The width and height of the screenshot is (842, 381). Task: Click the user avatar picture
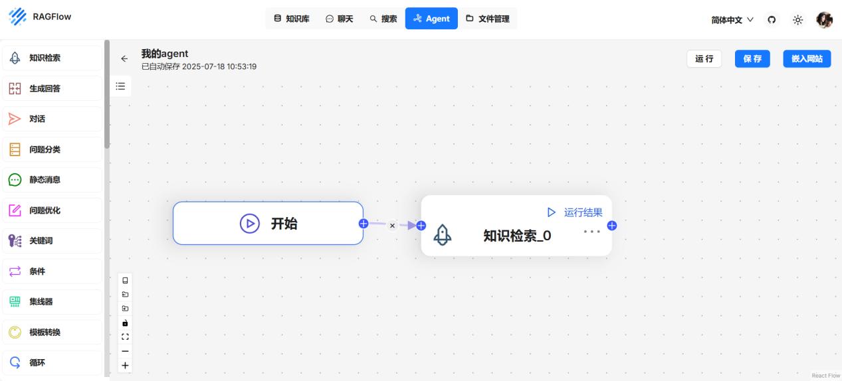(824, 20)
